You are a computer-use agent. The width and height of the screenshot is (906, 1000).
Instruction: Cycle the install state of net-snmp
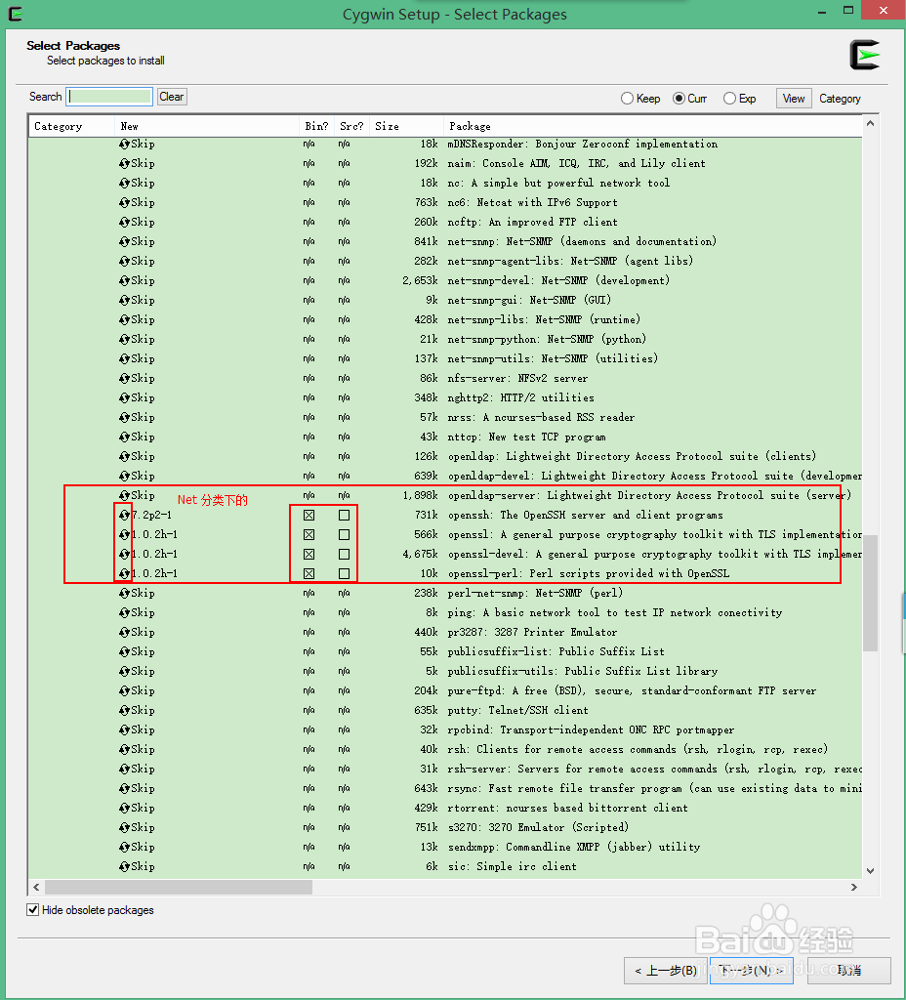click(124, 241)
